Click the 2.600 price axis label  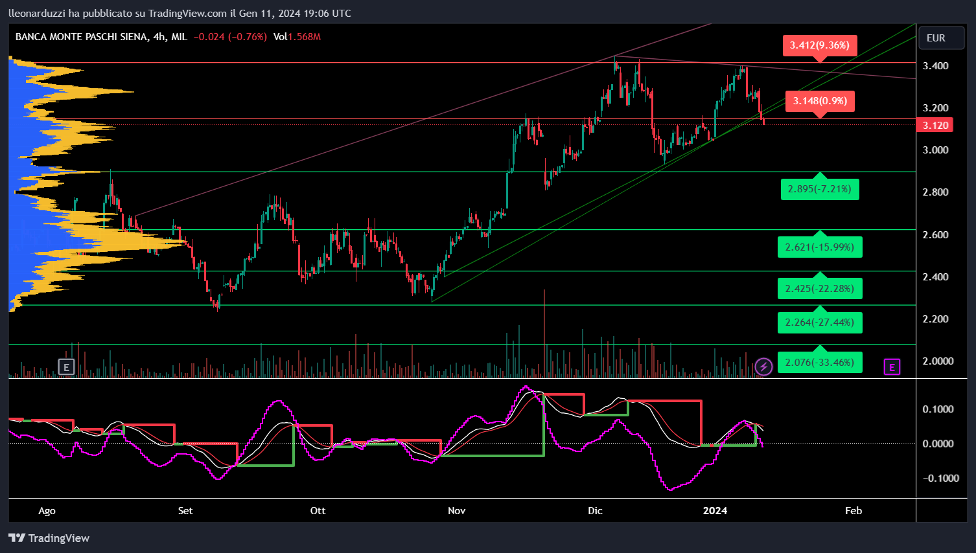(935, 234)
